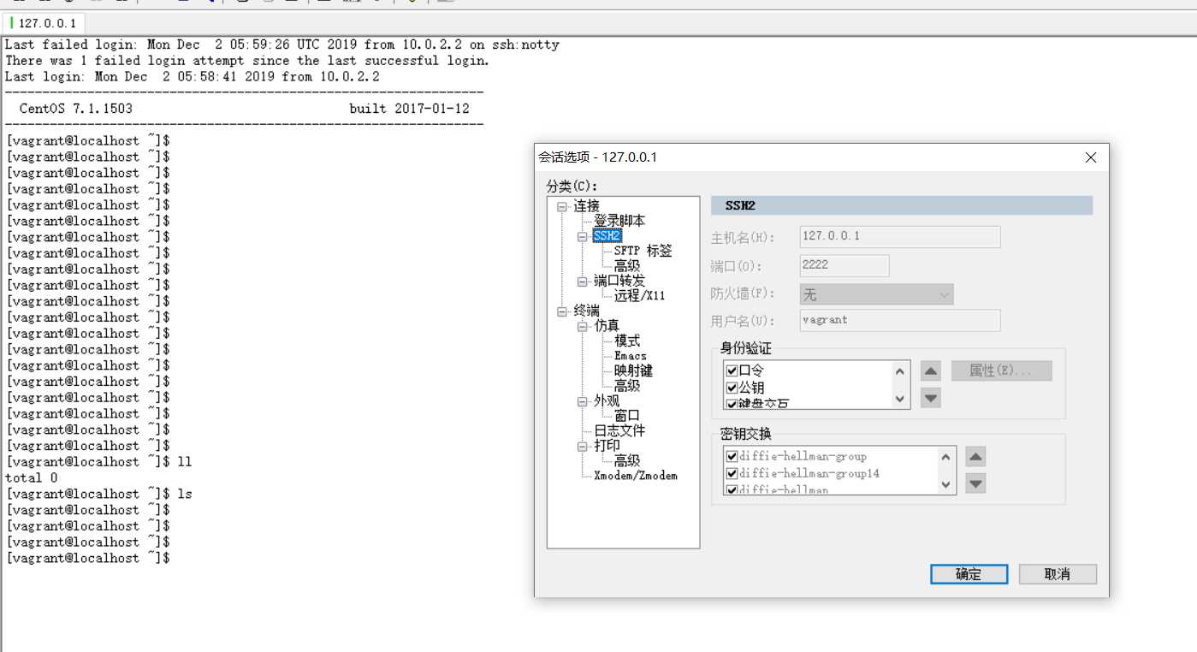Select SSH2 in the category tree
The image size is (1197, 652).
(x=607, y=235)
